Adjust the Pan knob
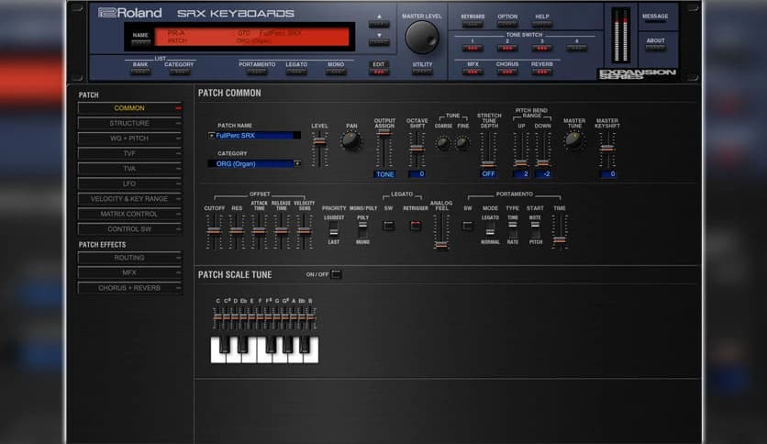 [351, 141]
